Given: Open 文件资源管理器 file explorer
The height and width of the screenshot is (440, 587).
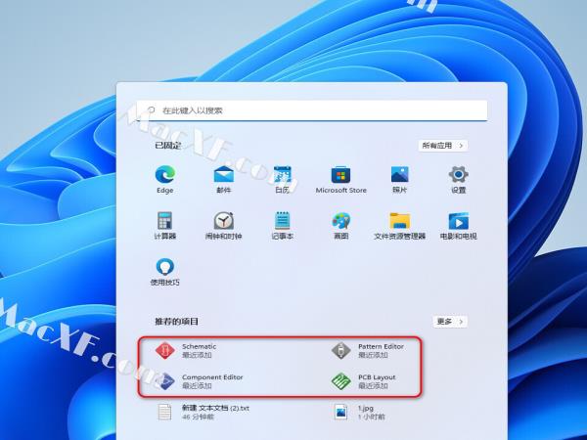Looking at the screenshot, I should pos(399,226).
